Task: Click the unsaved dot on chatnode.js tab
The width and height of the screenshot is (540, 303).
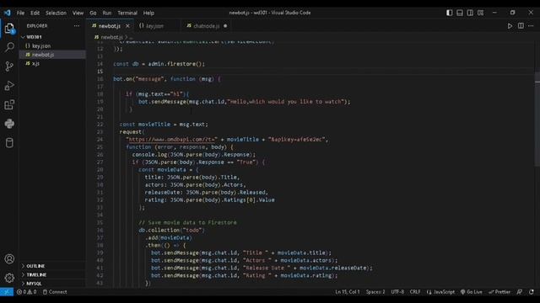Action: tap(225, 26)
